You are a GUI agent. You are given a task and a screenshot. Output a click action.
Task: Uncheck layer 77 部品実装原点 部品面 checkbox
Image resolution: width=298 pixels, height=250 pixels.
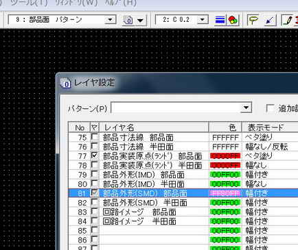[94, 155]
